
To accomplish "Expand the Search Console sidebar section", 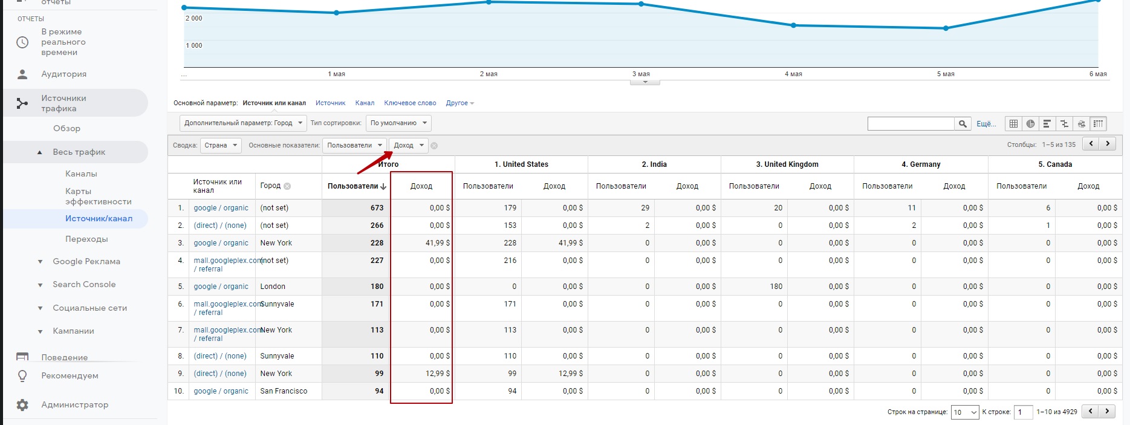I will click(x=40, y=285).
